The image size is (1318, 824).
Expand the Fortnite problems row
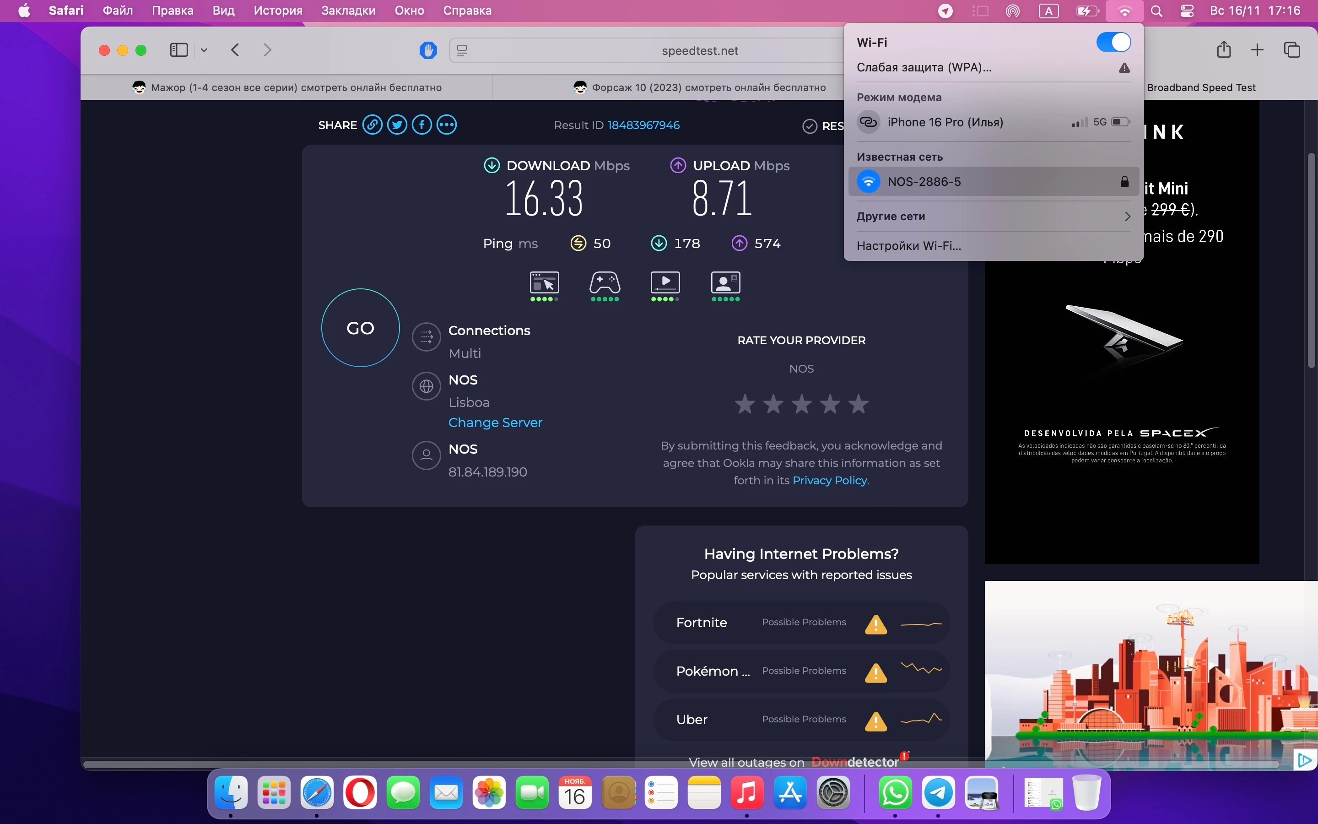click(x=800, y=623)
